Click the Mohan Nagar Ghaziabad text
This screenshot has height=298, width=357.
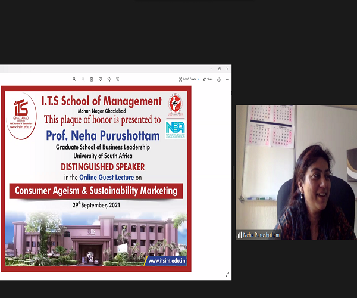click(x=102, y=111)
